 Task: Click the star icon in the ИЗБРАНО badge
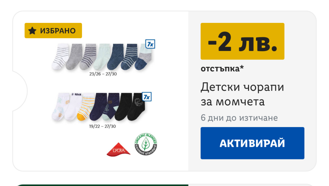point(32,30)
